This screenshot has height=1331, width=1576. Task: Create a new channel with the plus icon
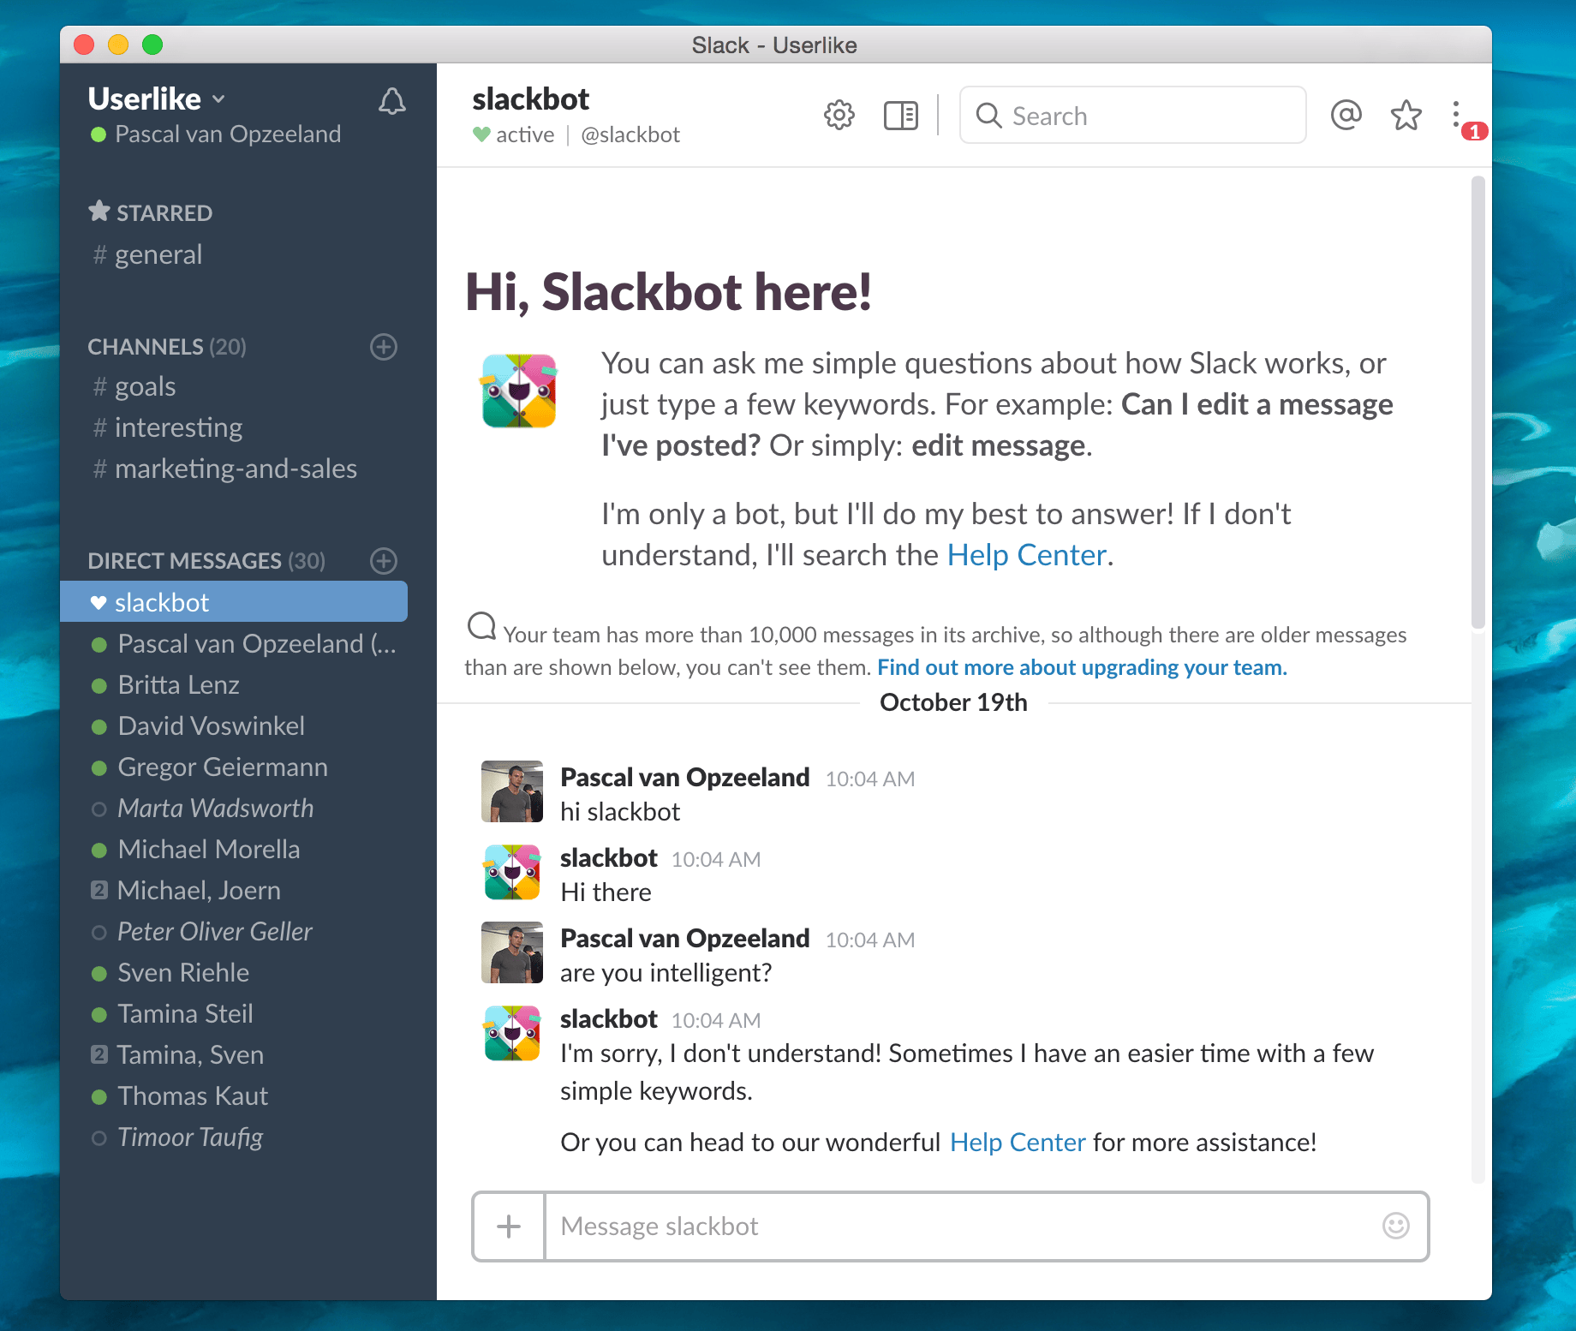383,347
